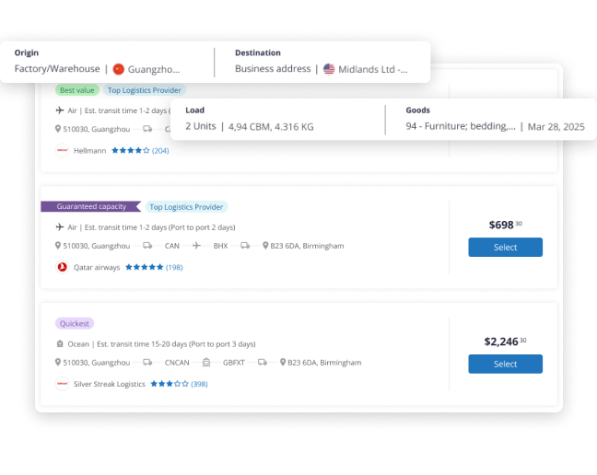
Task: Select the $2,246 Silver Streak Logistics quote
Action: click(x=505, y=364)
